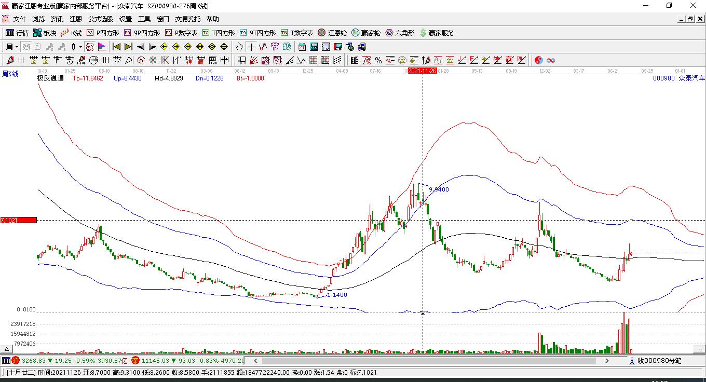
Task: Toggle the 权 price adjustment button
Action: tap(90, 47)
